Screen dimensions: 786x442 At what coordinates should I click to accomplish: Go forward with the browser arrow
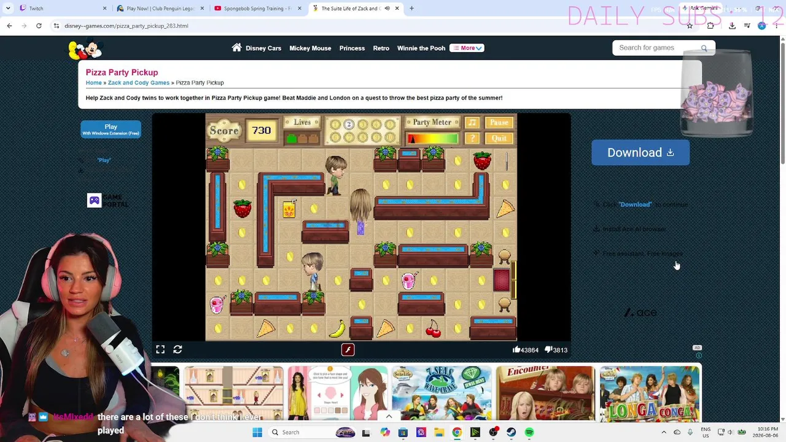coord(24,26)
